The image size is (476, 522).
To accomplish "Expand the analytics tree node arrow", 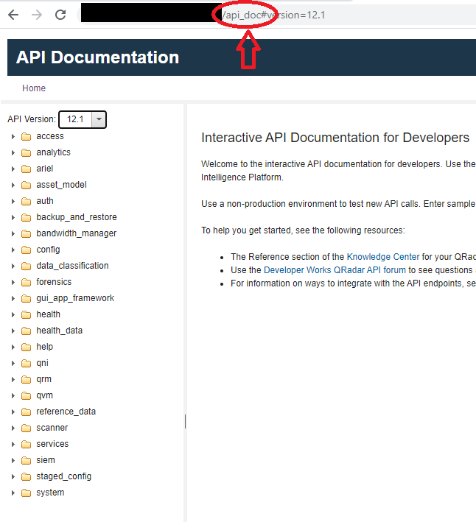I will click(13, 153).
